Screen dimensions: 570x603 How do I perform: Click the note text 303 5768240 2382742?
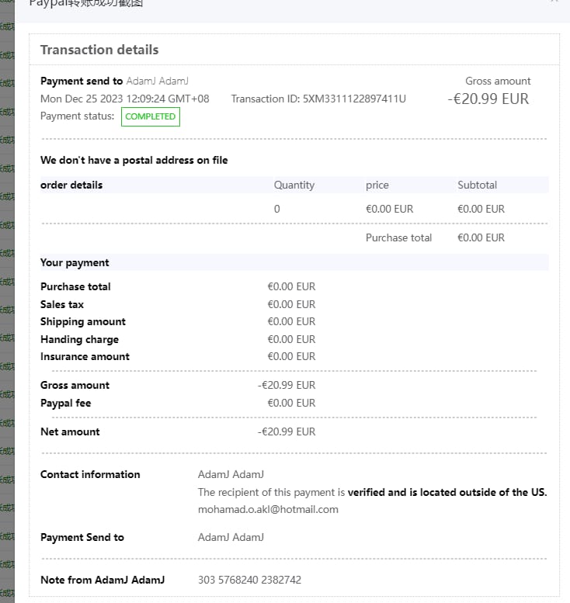pyautogui.click(x=249, y=580)
